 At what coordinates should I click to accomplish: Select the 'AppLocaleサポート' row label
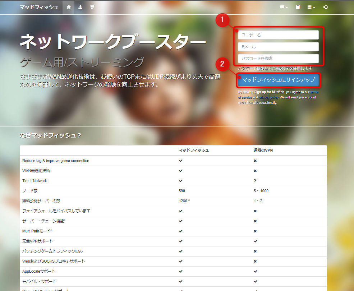coord(38,271)
